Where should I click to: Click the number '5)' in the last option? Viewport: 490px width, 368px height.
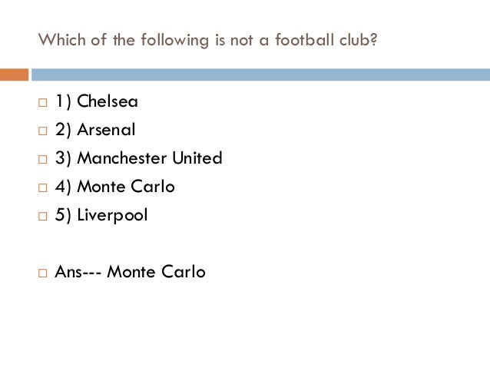[x=63, y=215]
